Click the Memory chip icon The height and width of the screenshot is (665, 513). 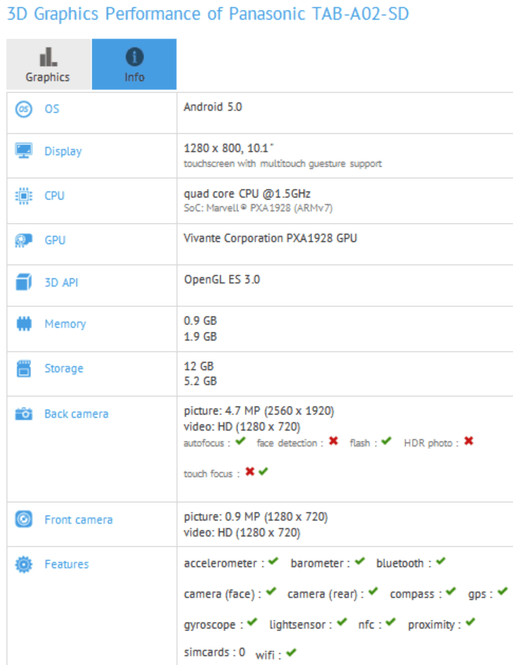coord(24,323)
